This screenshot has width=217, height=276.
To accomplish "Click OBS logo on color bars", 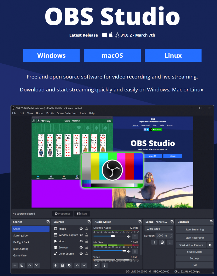I will click(x=112, y=170).
